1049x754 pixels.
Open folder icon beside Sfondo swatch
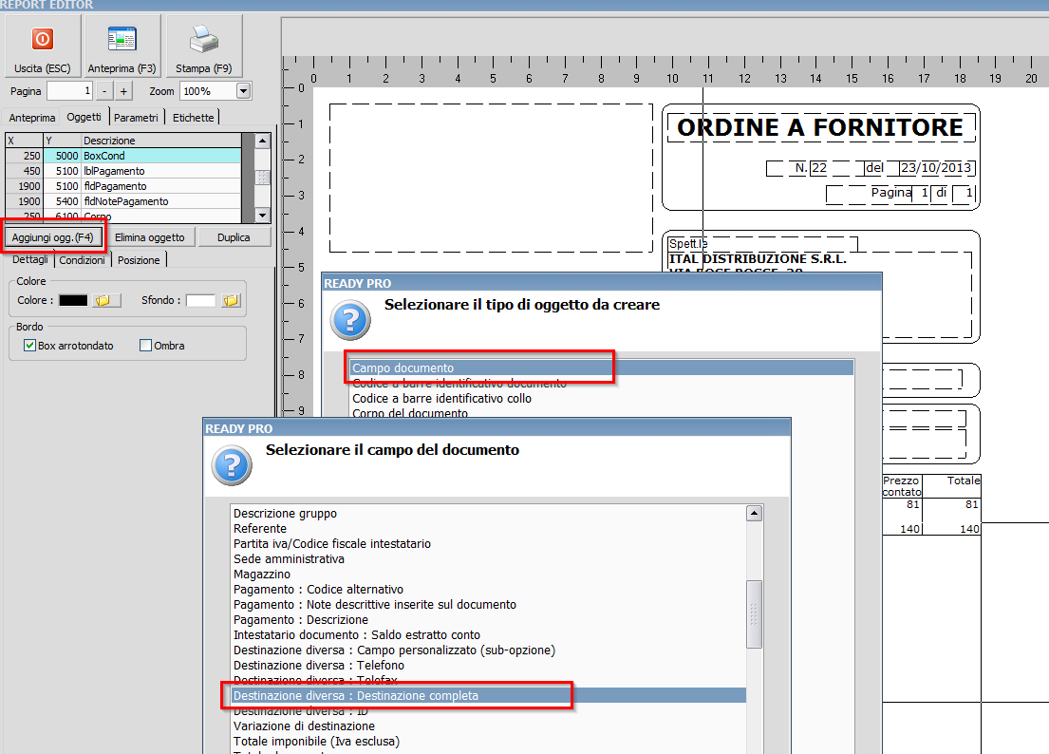230,300
